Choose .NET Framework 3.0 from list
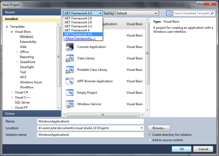Viewport: 219px width, 156px height. click(x=83, y=22)
